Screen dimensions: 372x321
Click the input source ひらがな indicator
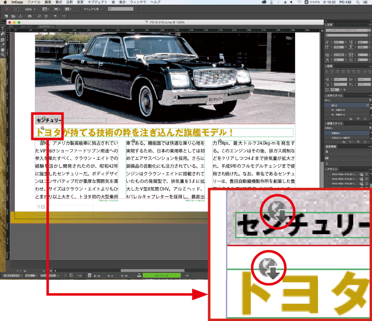[x=313, y=2]
